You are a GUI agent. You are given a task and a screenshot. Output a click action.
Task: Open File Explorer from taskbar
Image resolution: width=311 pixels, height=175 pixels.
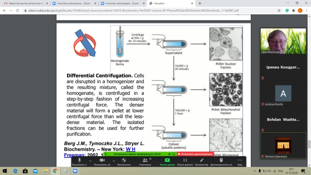coord(45,171)
